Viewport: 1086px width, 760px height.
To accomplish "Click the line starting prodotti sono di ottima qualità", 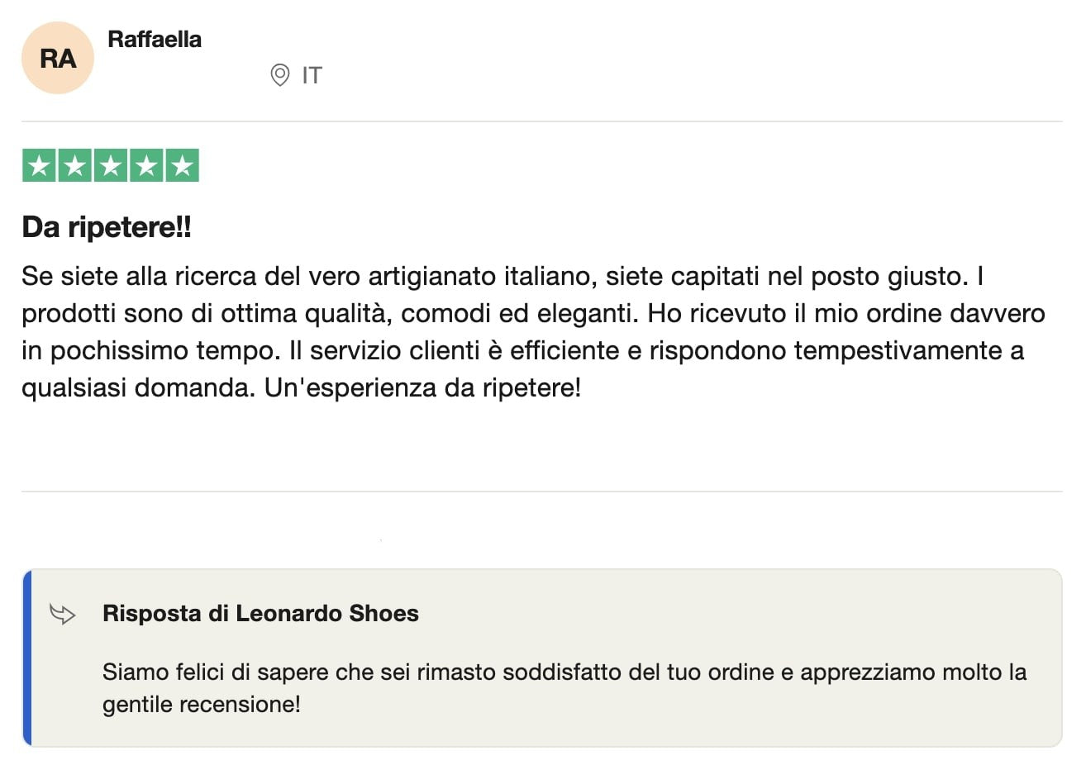I will pyautogui.click(x=533, y=313).
